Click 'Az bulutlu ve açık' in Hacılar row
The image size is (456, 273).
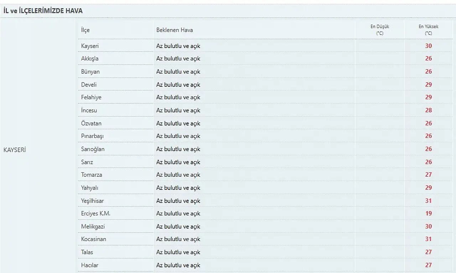(178, 265)
